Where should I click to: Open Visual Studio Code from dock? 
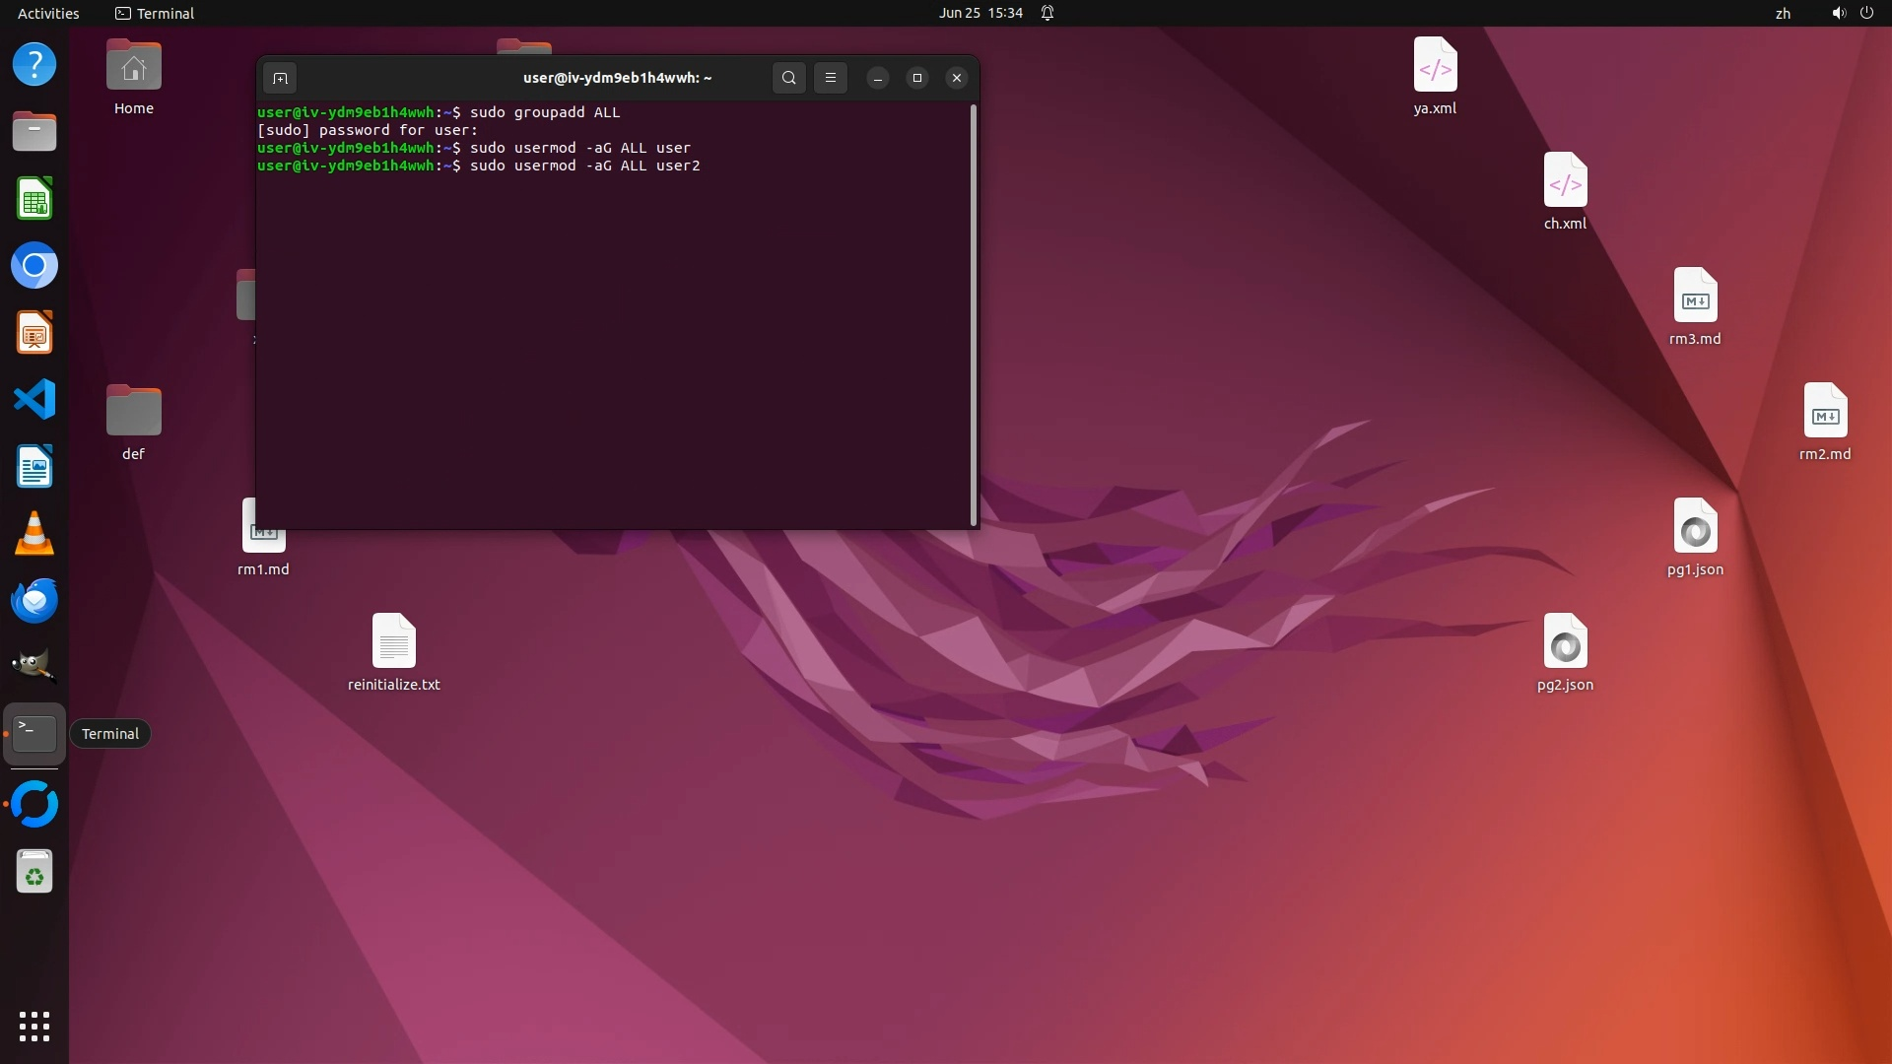click(34, 400)
